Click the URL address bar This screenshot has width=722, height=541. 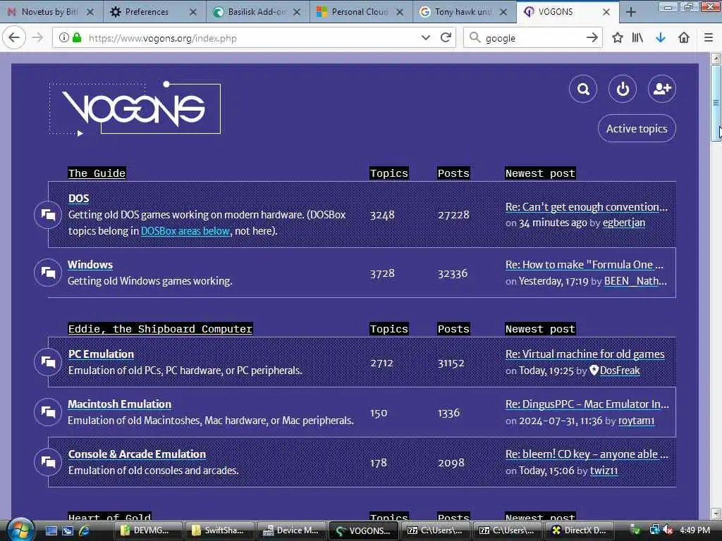253,38
